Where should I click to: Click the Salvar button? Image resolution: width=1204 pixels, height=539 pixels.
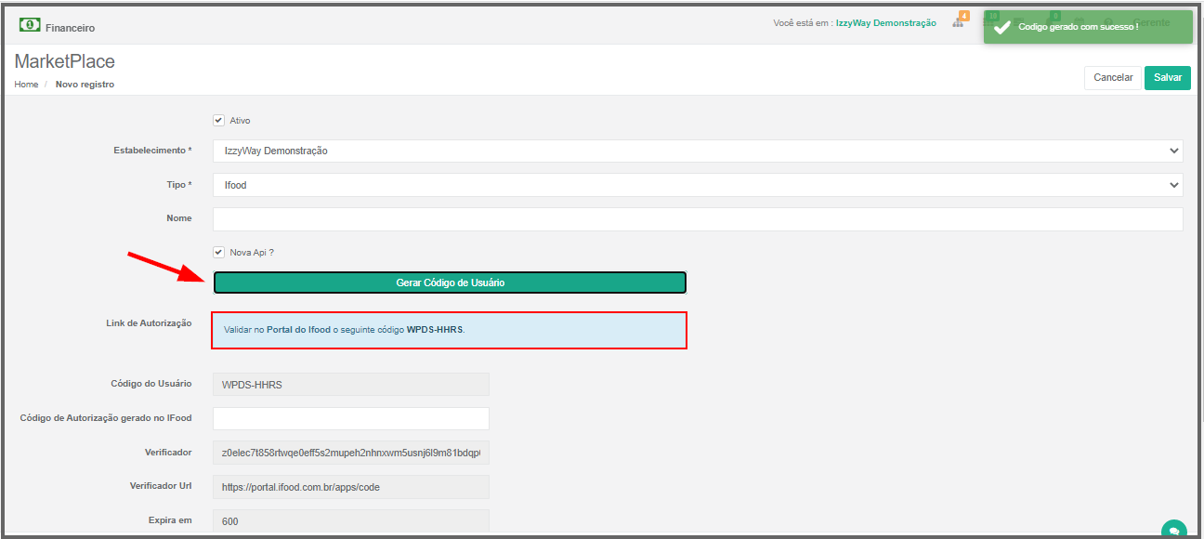pos(1168,78)
